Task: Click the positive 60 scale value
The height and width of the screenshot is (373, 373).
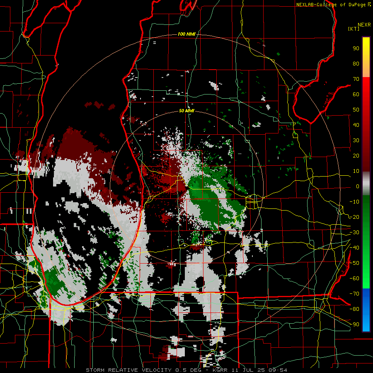Action: 356,94
